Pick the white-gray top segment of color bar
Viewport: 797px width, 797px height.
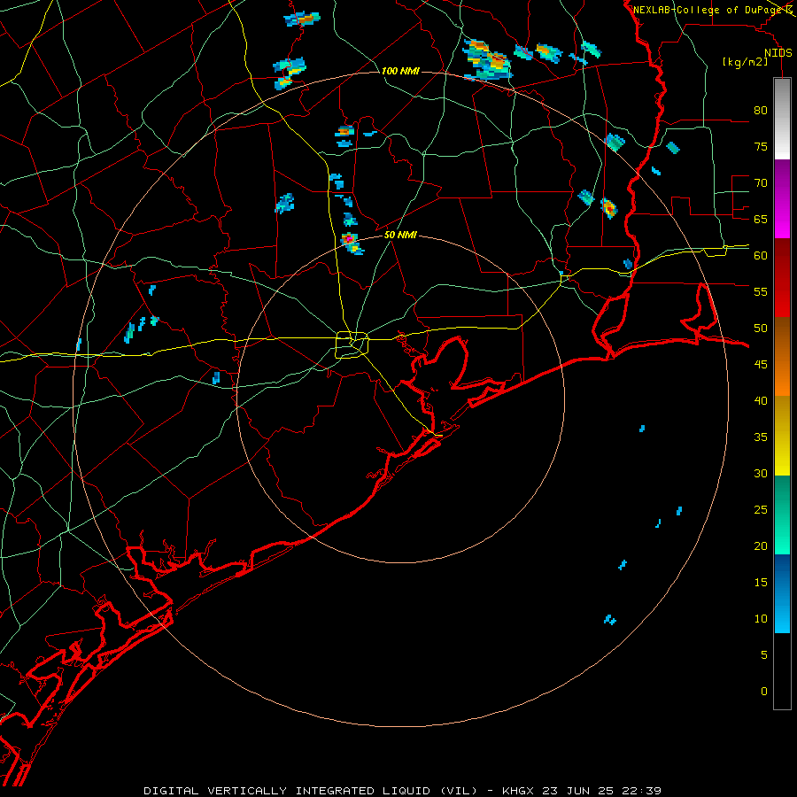tap(782, 119)
